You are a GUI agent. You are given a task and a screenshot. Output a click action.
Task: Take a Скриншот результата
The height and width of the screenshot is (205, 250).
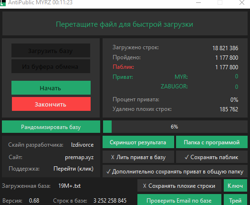point(138,142)
